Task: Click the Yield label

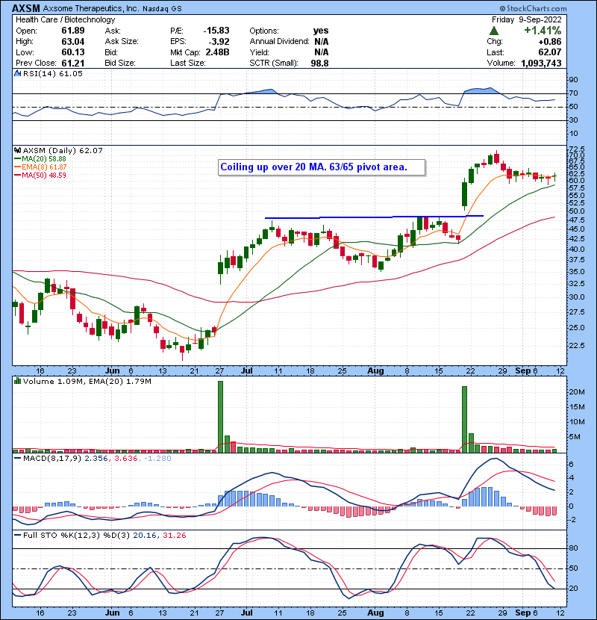Action: (259, 52)
